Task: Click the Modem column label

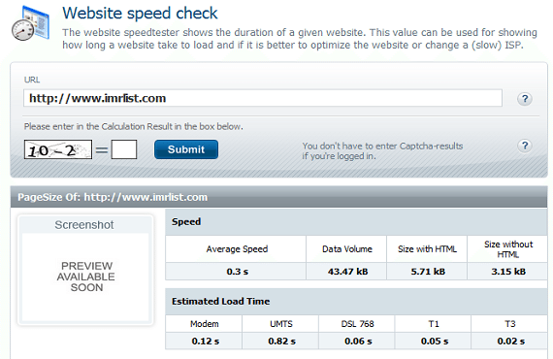Action: [204, 324]
